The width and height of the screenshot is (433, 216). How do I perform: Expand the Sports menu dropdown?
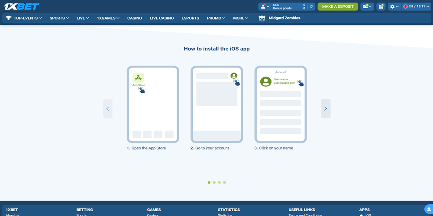point(59,18)
